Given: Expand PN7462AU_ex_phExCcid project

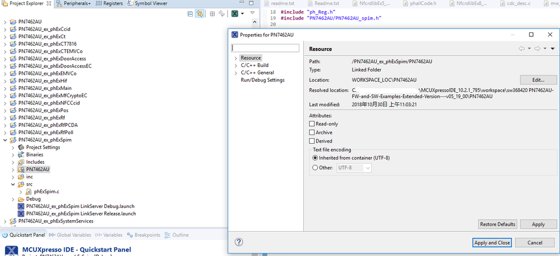Looking at the screenshot, I should click(5, 29).
